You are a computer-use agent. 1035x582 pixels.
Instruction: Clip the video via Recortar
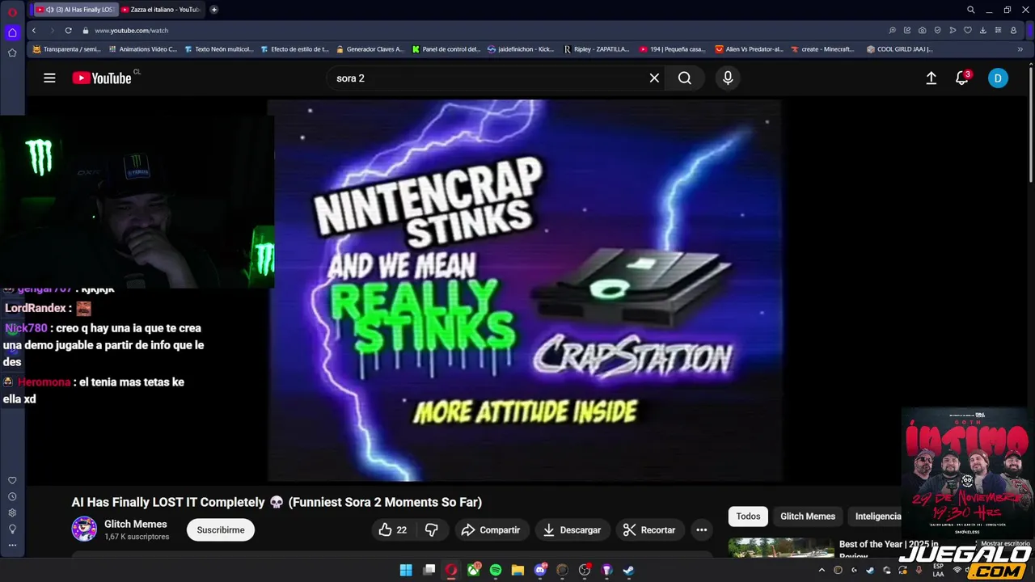(649, 530)
